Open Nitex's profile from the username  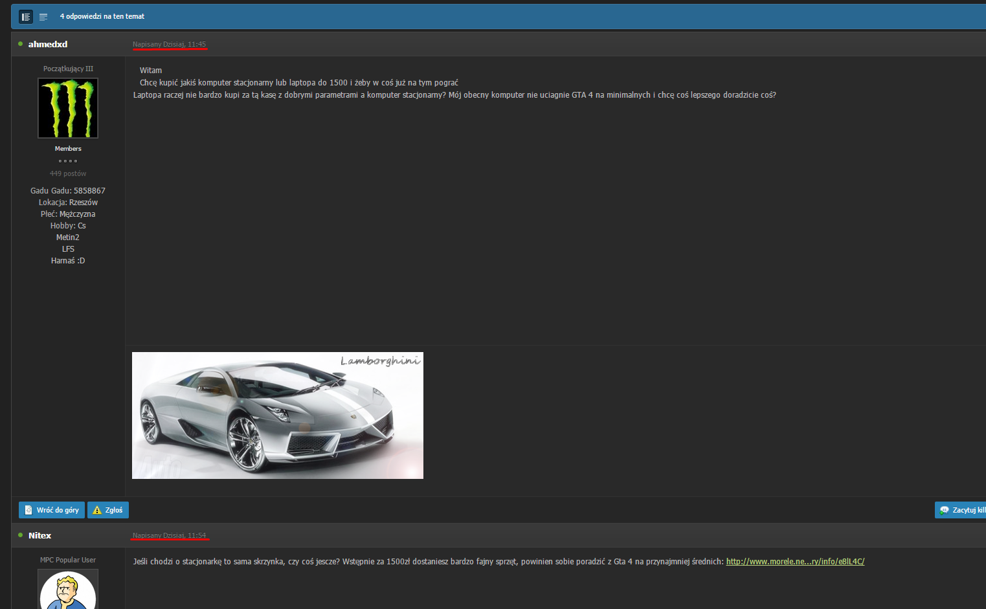click(x=39, y=535)
